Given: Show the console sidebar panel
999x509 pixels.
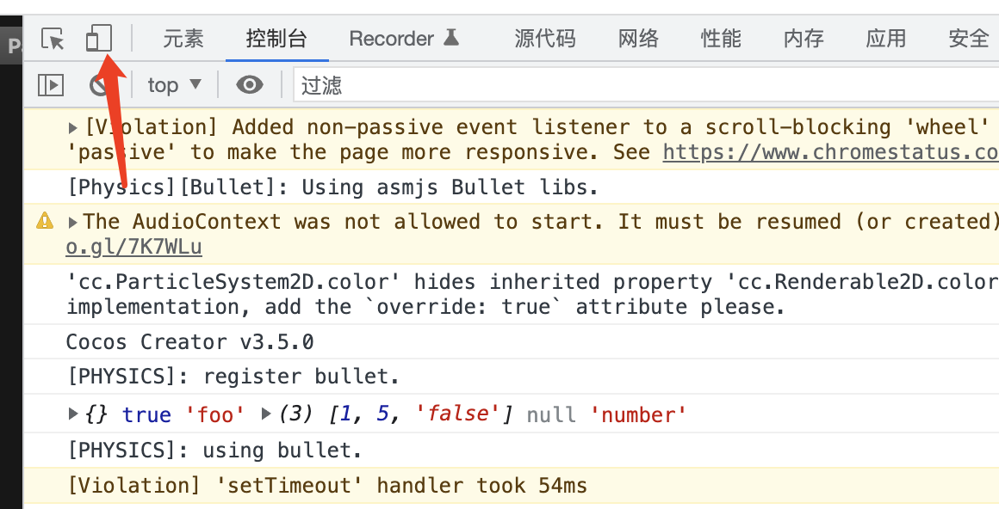Looking at the screenshot, I should [x=51, y=84].
